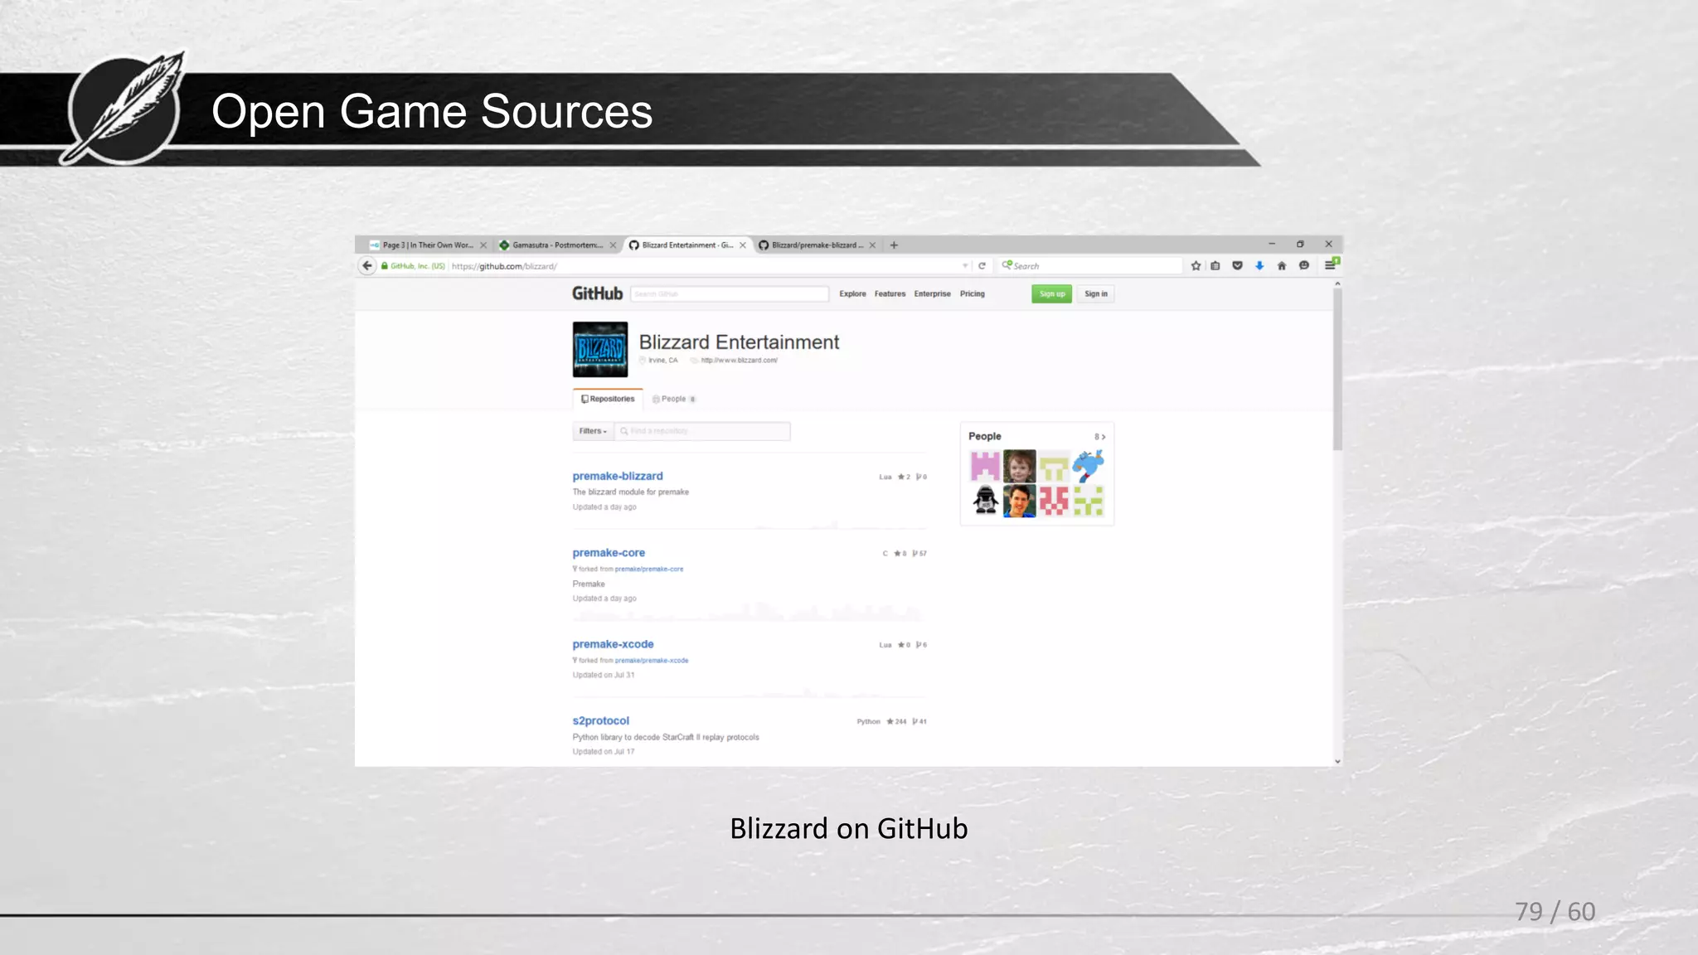Screen dimensions: 1698x955
Task: Close the Gamasutra - Postmortem tab
Action: (x=613, y=245)
